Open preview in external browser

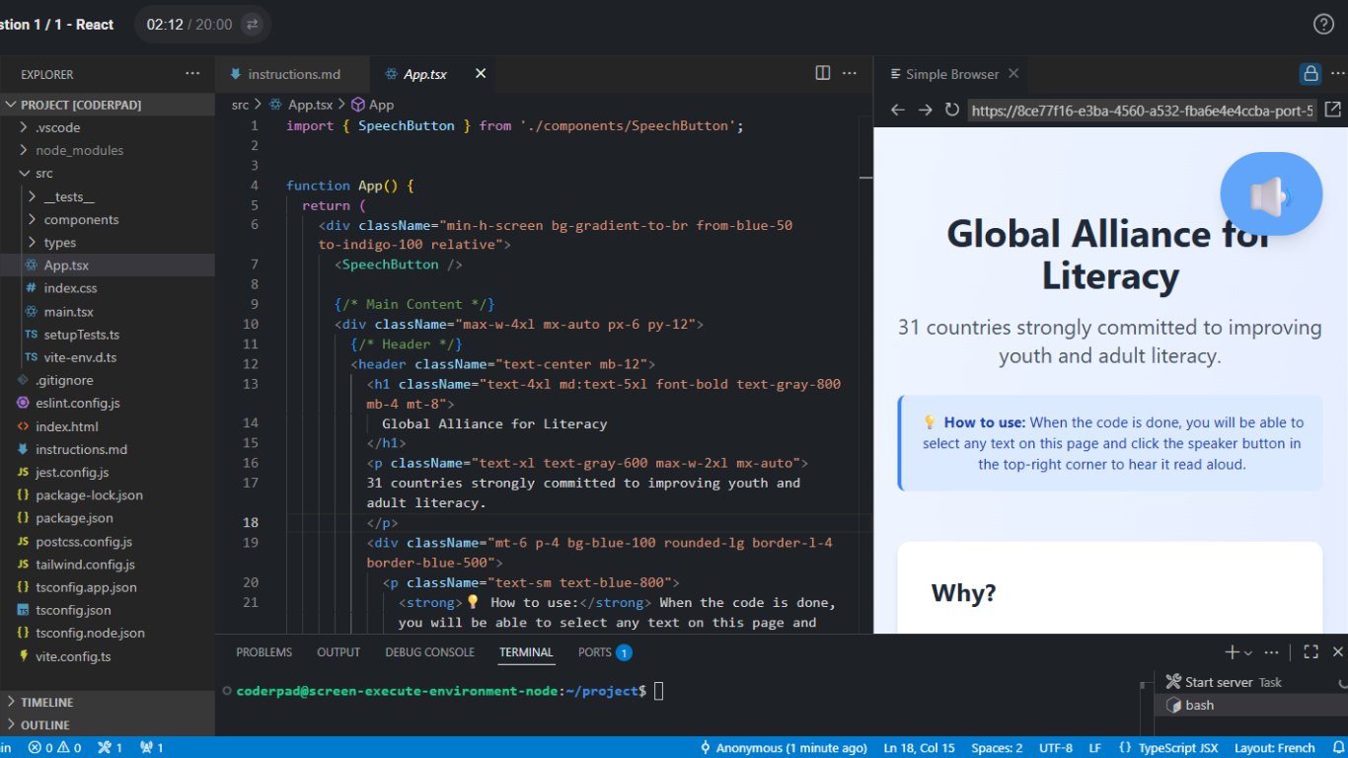[x=1332, y=110]
